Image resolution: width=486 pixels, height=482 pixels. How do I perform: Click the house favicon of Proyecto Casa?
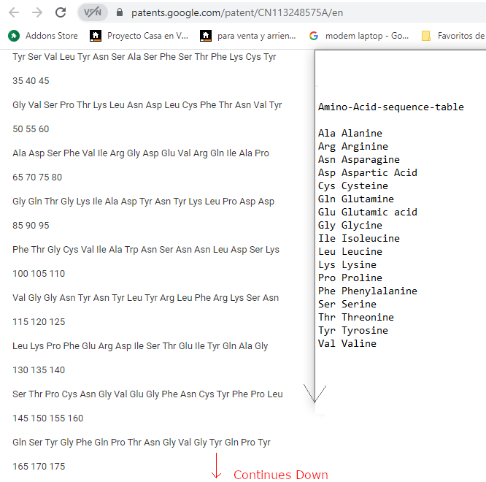95,35
